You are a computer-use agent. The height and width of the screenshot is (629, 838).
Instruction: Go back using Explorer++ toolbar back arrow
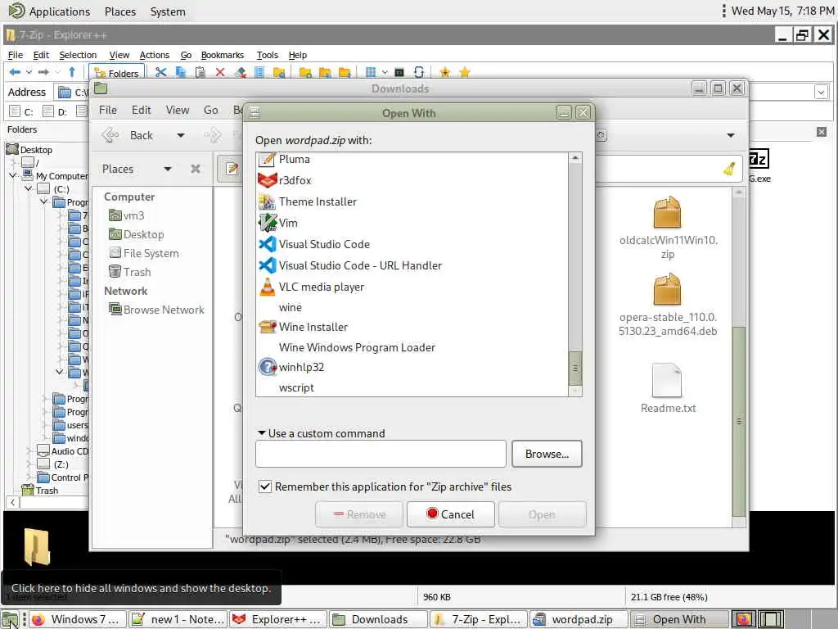[15, 72]
